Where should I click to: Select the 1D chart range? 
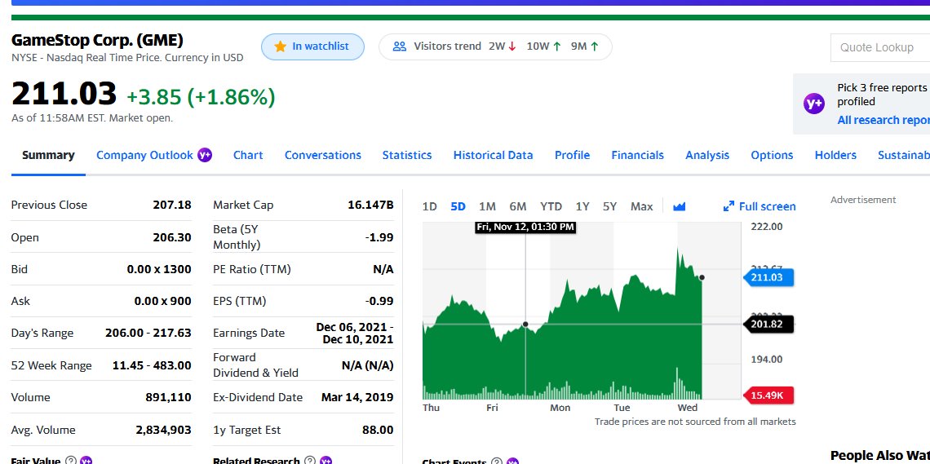tap(429, 206)
